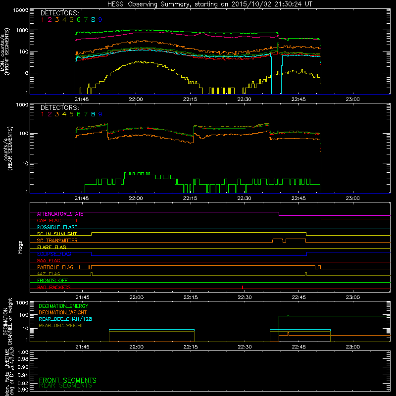This screenshot has height=396, width=396.
Task: Click the 22:30 tick label under rear segments plot
Action: pos(244,198)
